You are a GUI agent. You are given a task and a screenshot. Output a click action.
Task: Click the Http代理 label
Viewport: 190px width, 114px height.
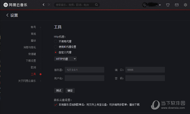60,37
